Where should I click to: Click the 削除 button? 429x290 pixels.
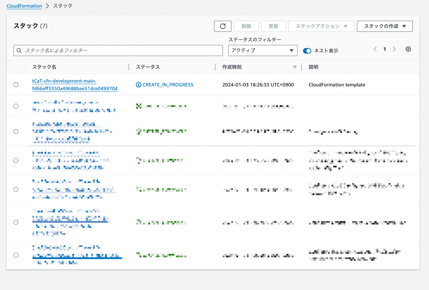[246, 26]
